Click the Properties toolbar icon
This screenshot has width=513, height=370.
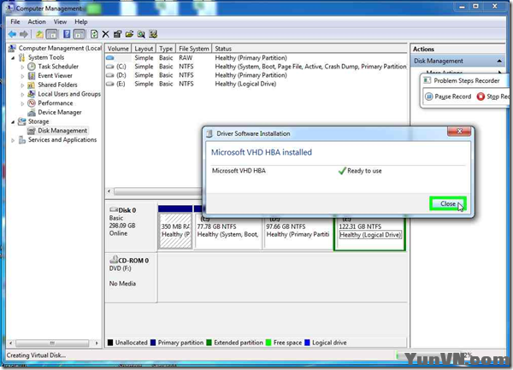tap(117, 34)
